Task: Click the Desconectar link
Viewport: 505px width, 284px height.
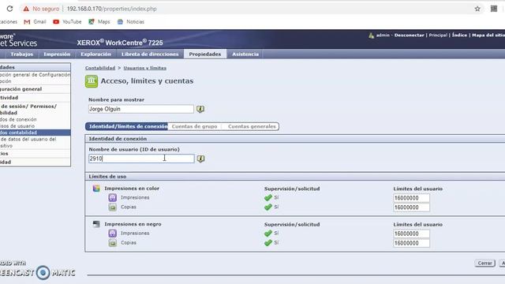Action: pyautogui.click(x=409, y=35)
